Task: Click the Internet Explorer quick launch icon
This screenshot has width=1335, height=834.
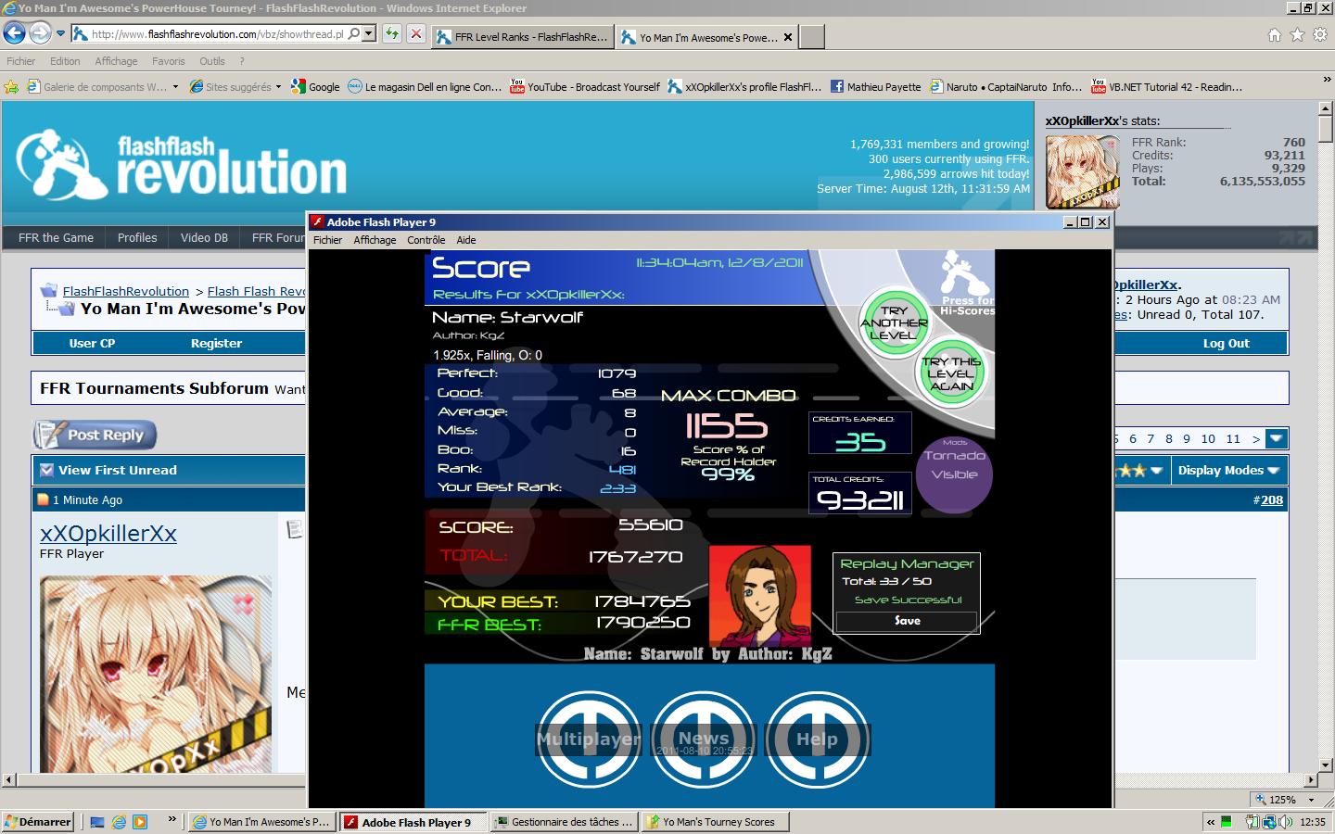Action: pyautogui.click(x=119, y=822)
